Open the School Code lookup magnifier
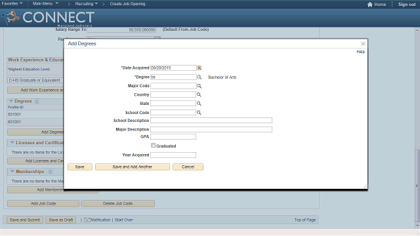 click(199, 112)
